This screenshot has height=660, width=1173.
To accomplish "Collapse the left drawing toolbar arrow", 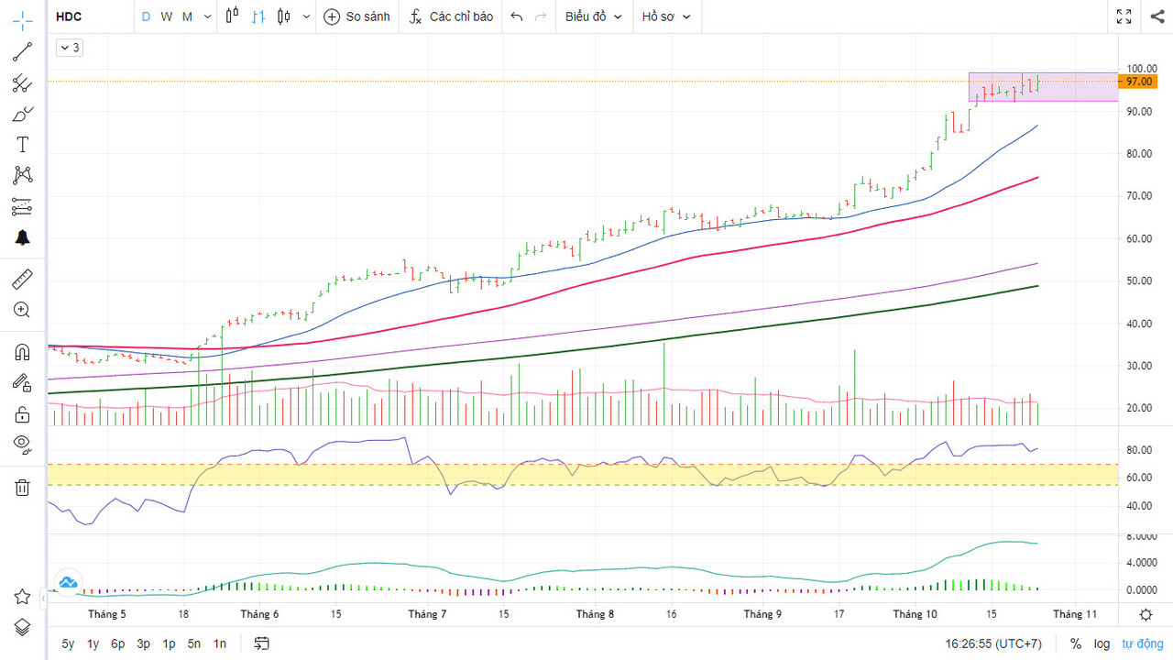I will 44,599.
